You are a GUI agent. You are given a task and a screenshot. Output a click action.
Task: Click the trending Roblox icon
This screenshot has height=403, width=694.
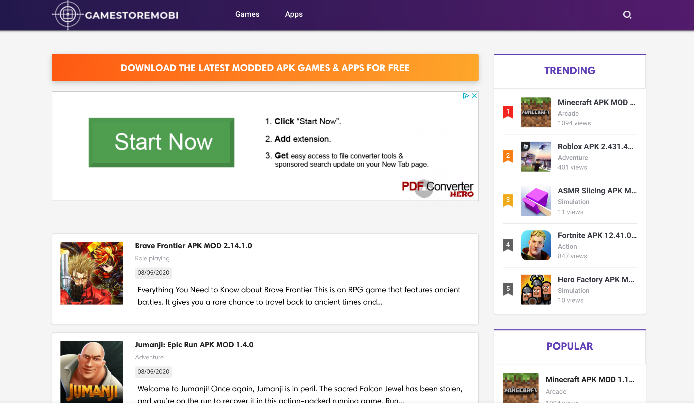point(535,156)
